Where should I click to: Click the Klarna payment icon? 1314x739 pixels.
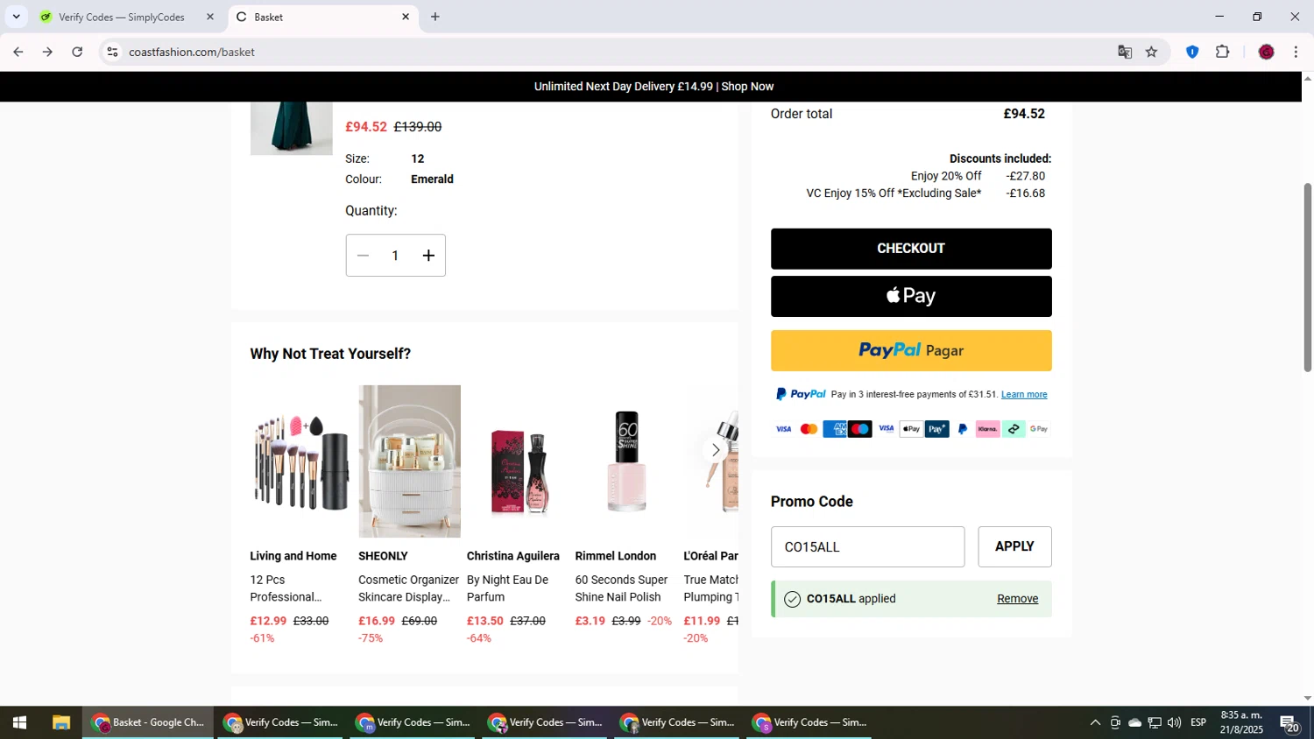pos(987,429)
